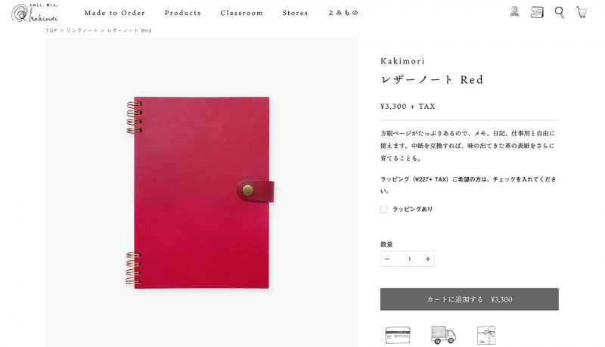Click the Kakimori logo

(x=35, y=13)
